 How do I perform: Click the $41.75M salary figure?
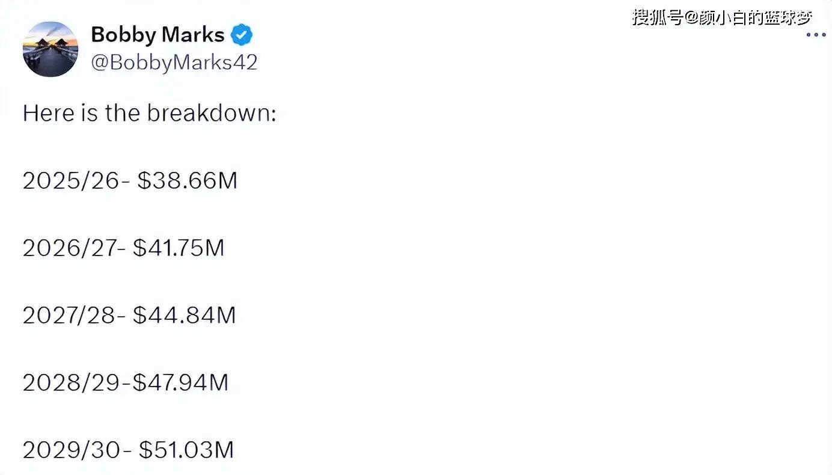(179, 248)
